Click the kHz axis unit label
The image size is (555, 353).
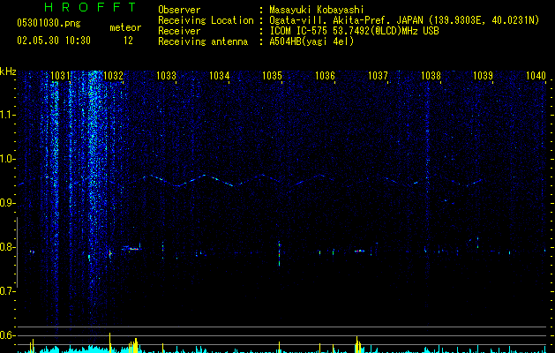(x=8, y=71)
